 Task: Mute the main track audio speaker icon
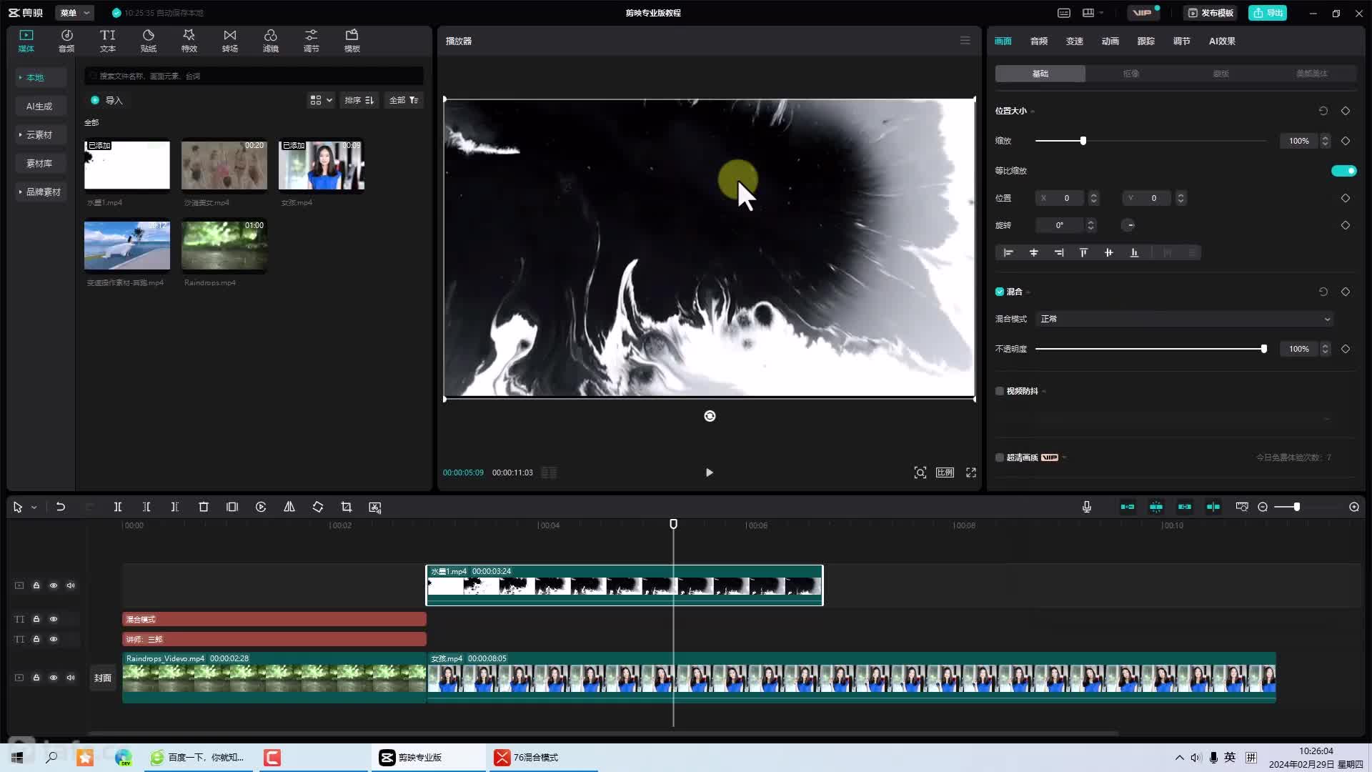coord(71,678)
